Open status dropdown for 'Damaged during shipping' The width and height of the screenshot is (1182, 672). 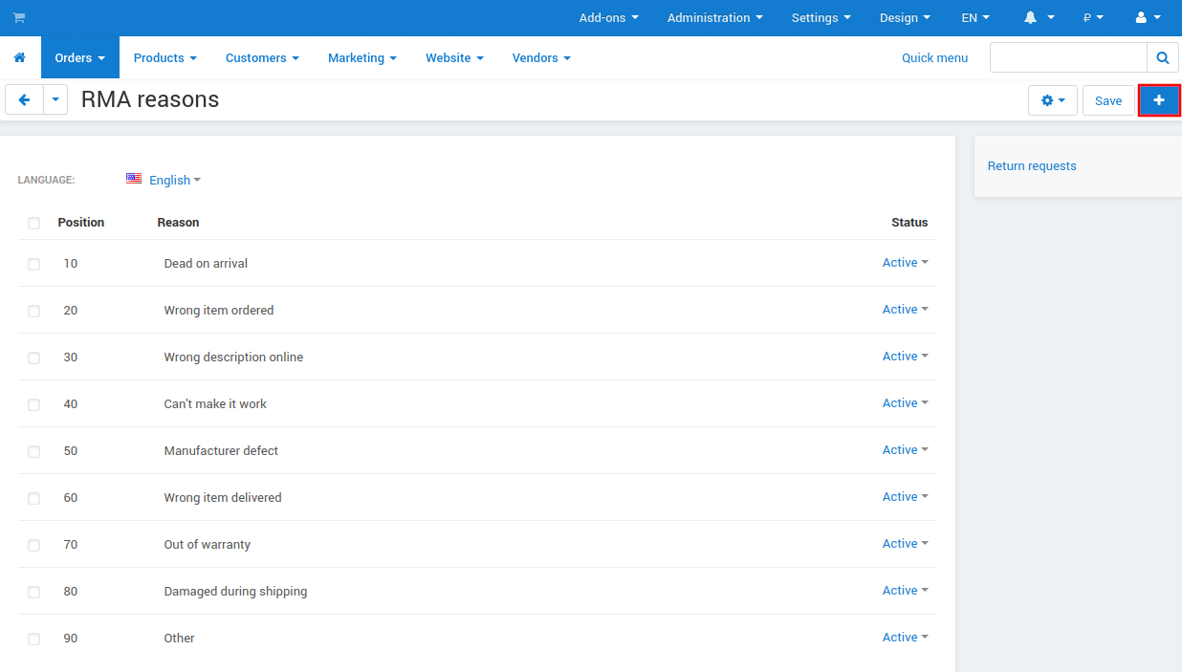[905, 591]
